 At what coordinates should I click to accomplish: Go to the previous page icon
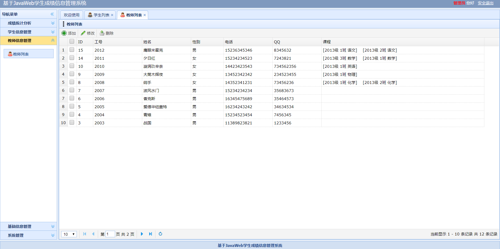point(93,234)
